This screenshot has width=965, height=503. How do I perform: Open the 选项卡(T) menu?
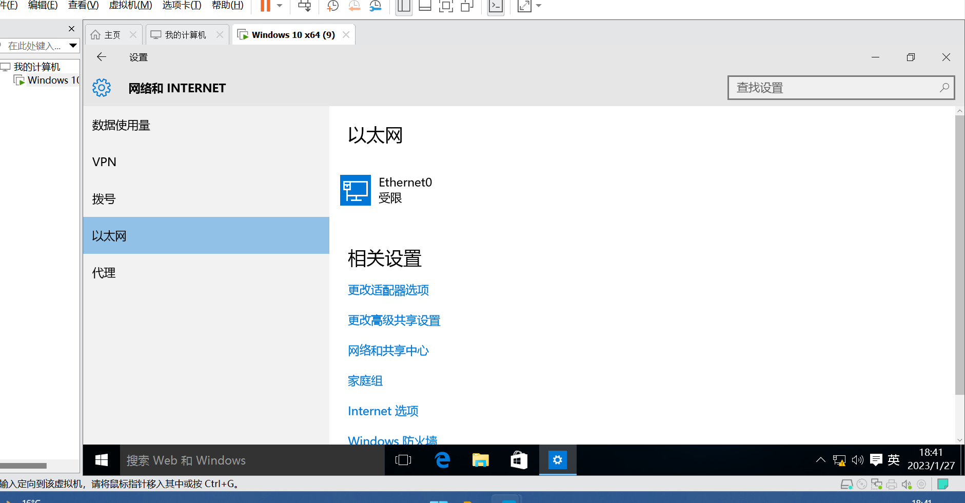pos(182,5)
